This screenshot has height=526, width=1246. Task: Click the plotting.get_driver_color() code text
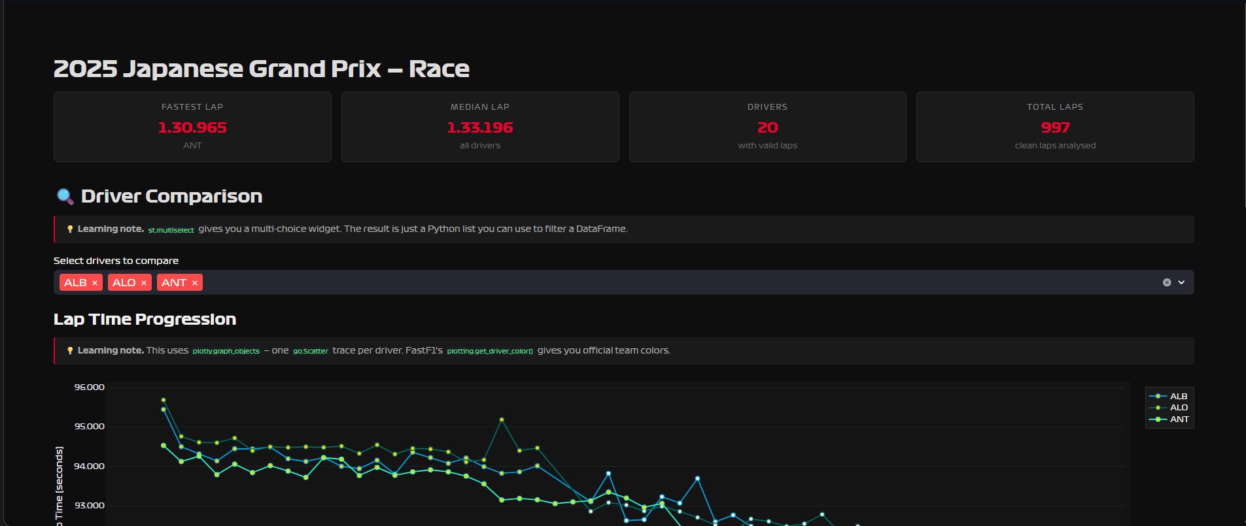[490, 351]
